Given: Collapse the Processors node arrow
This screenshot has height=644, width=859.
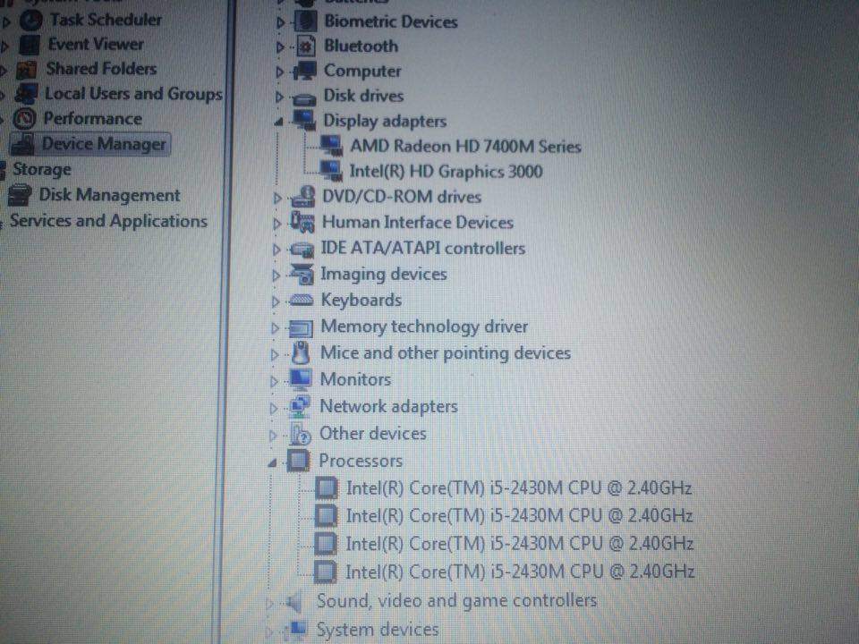Looking at the screenshot, I should pyautogui.click(x=272, y=463).
